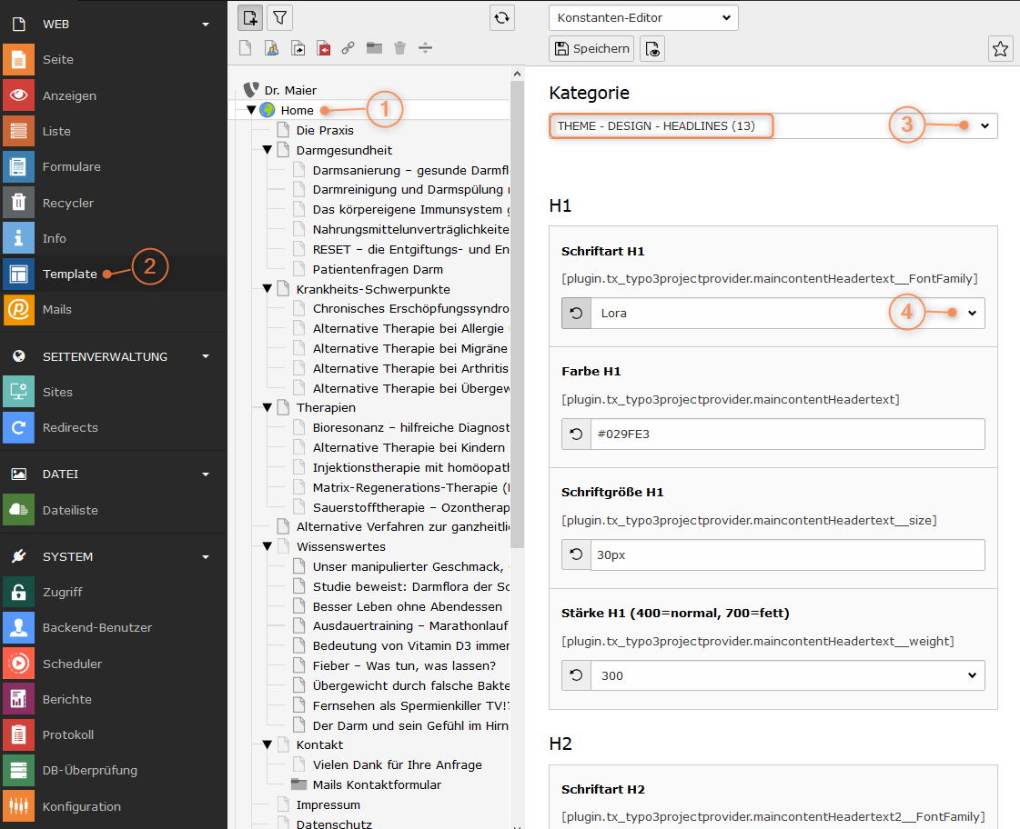The image size is (1020, 829).
Task: Click the Recycler module icon
Action: [18, 203]
